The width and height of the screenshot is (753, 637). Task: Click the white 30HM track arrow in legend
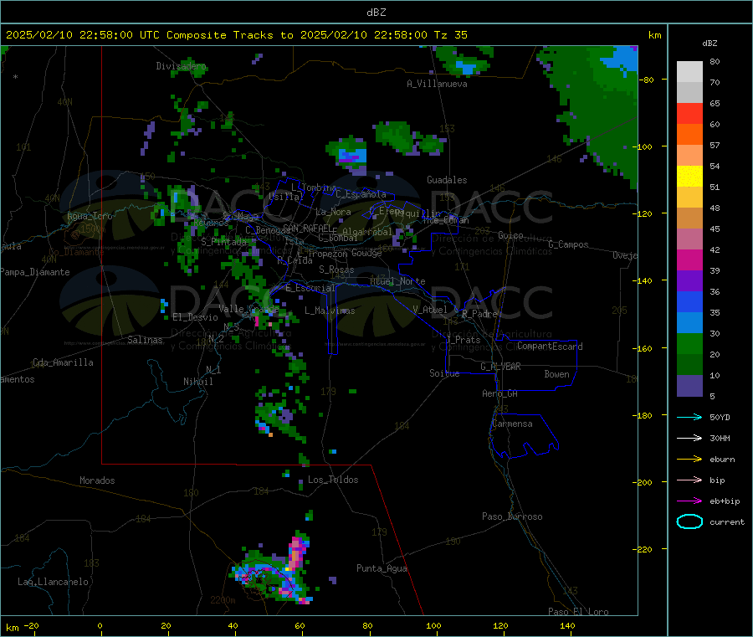click(689, 438)
